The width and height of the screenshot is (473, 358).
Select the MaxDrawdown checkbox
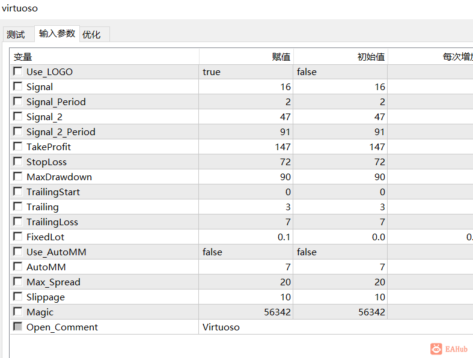[18, 177]
